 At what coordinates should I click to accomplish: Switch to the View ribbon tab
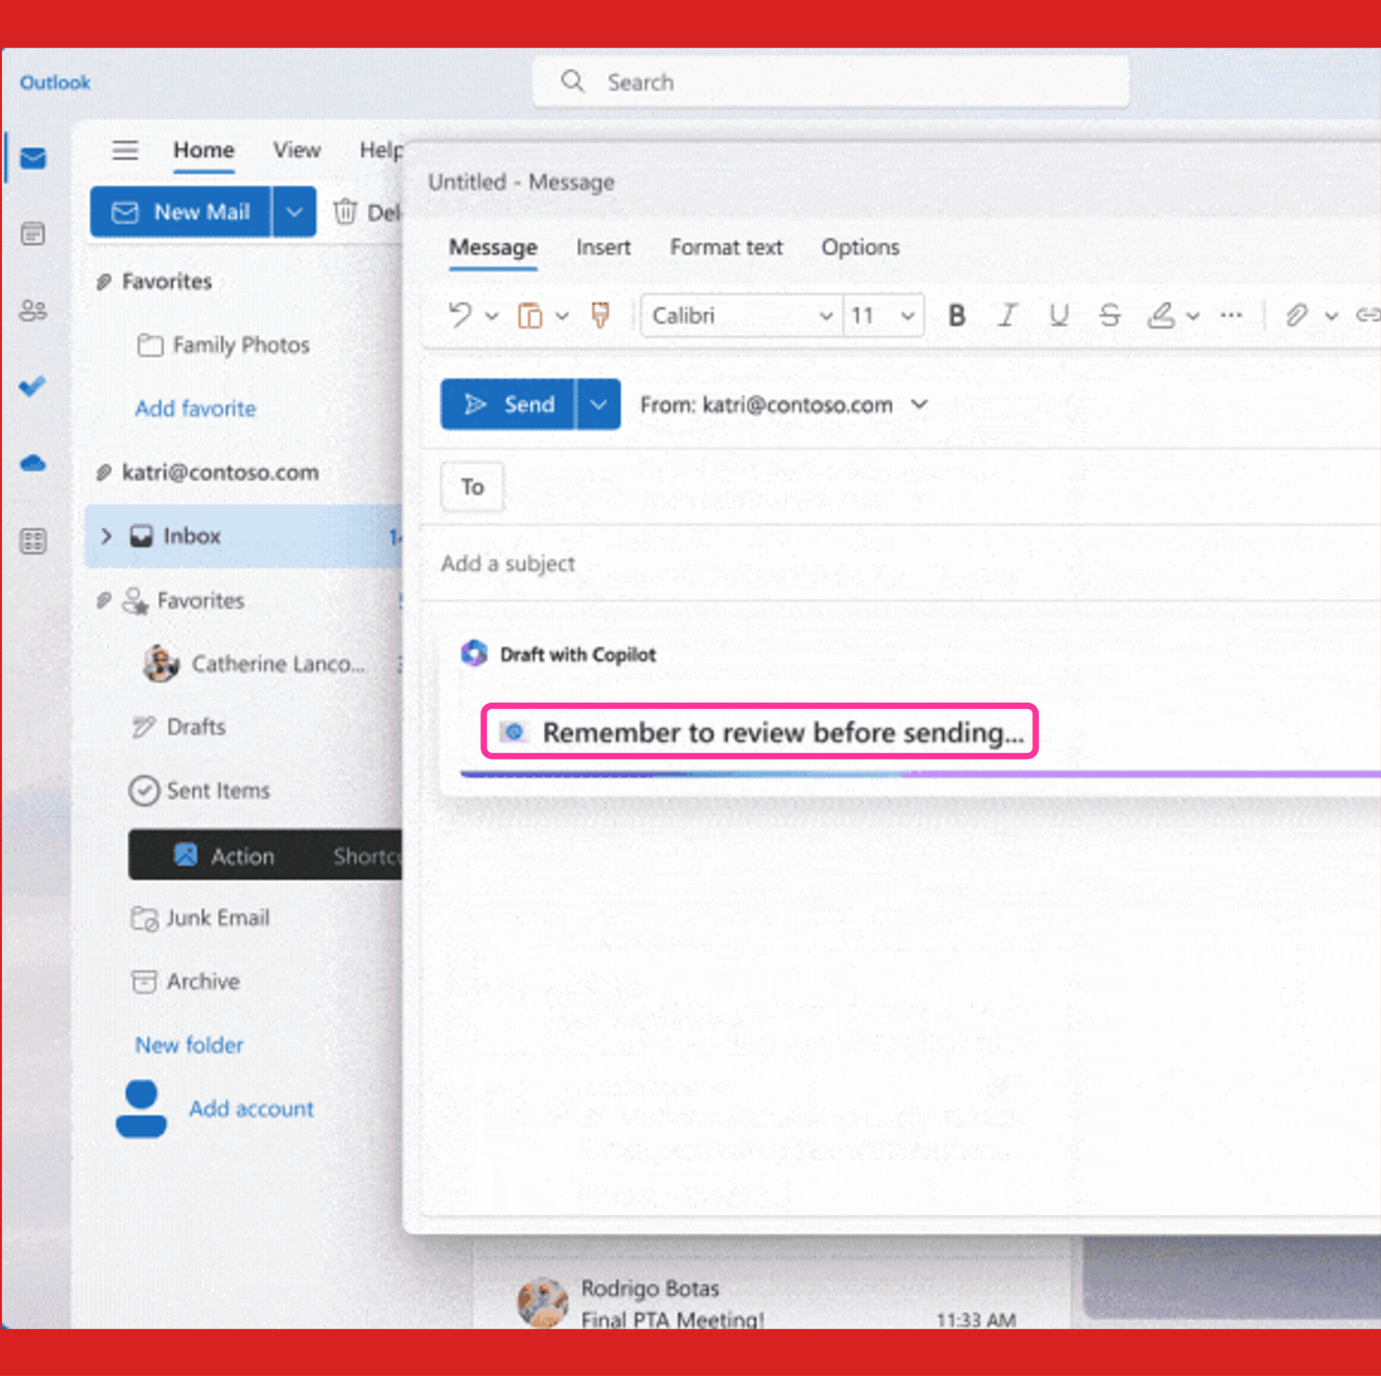click(297, 150)
